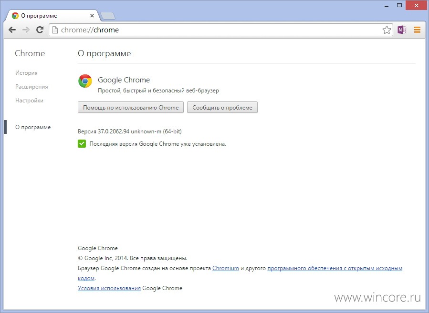The image size is (429, 313).
Task: Open 'Настройки' in the sidebar
Action: click(x=29, y=101)
